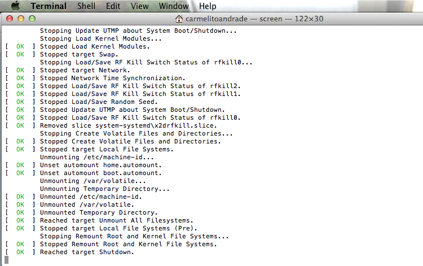Image resolution: width=423 pixels, height=266 pixels.
Task: Click 'Reached target Unmount All Filesystems.' line
Action: tap(117, 221)
